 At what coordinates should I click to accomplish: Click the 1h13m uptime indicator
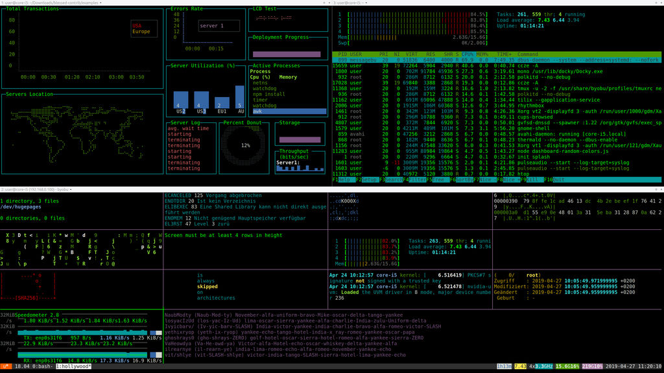click(x=505, y=365)
